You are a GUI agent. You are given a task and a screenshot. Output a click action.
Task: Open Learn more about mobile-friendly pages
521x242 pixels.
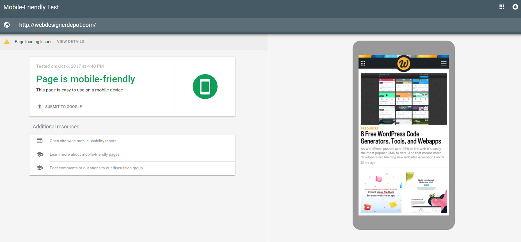pos(84,154)
